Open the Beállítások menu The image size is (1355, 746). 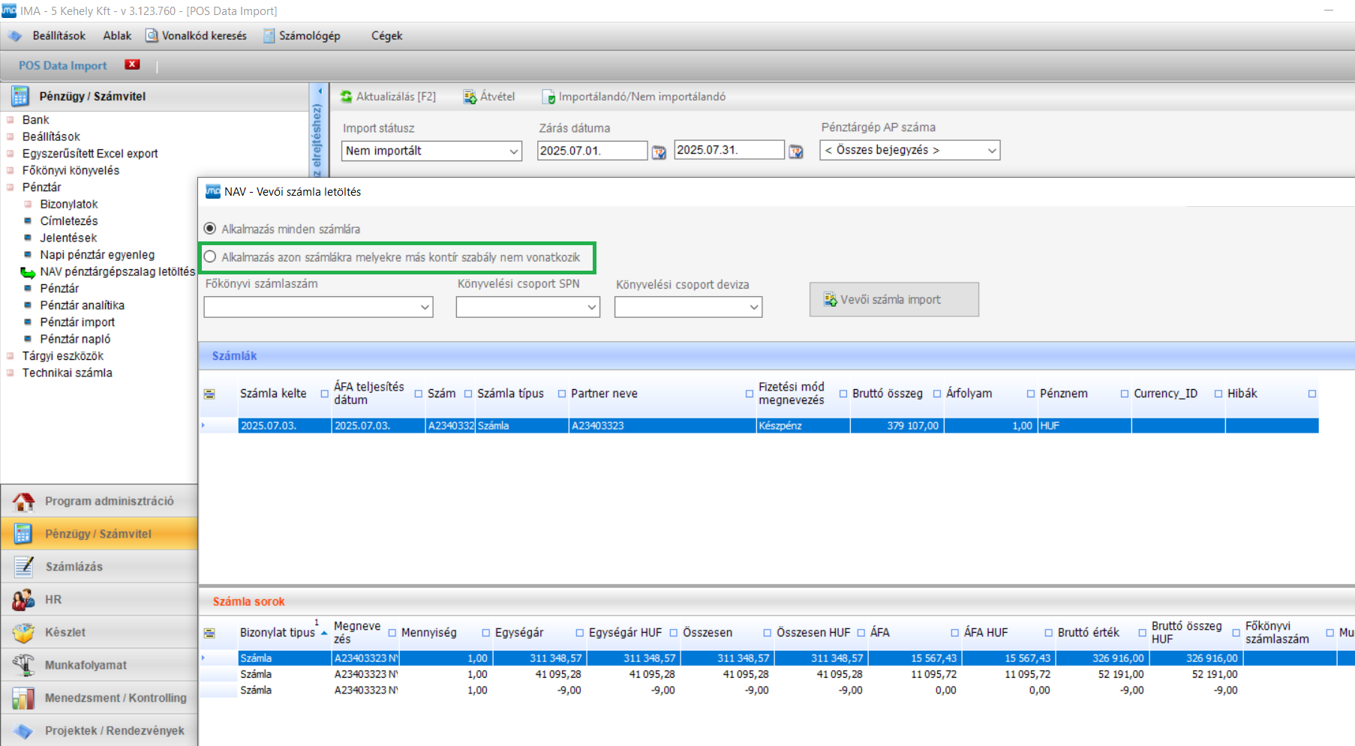pos(59,36)
